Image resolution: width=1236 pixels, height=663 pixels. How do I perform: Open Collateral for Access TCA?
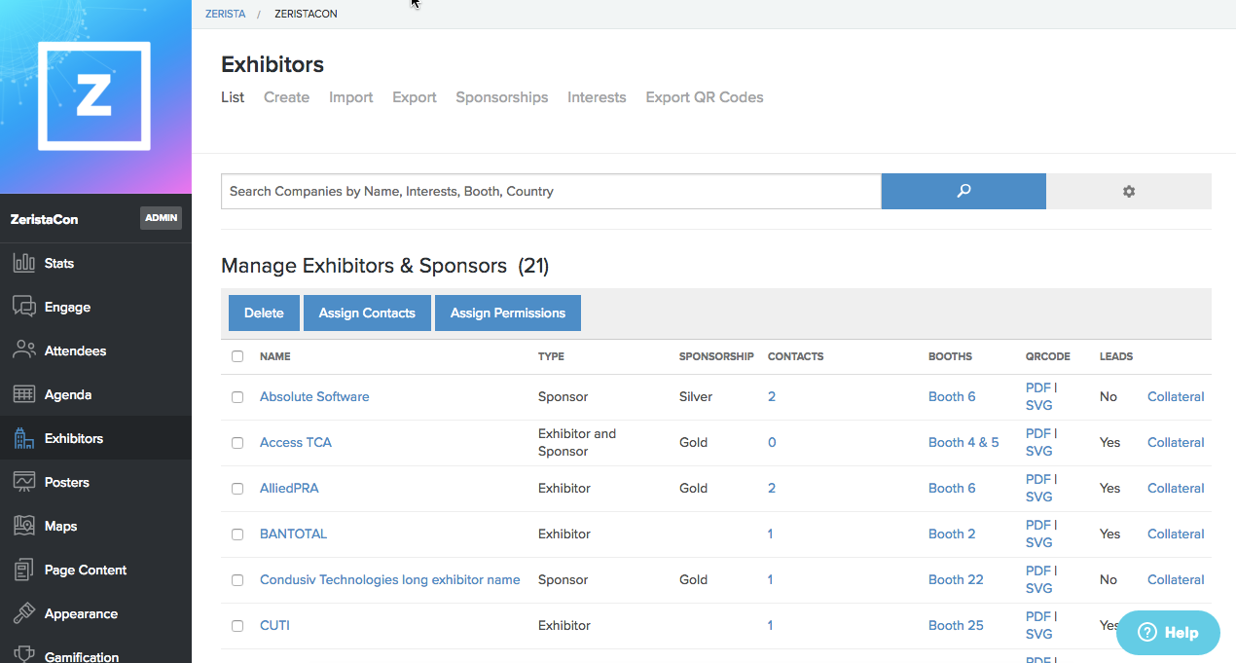[x=1176, y=442]
